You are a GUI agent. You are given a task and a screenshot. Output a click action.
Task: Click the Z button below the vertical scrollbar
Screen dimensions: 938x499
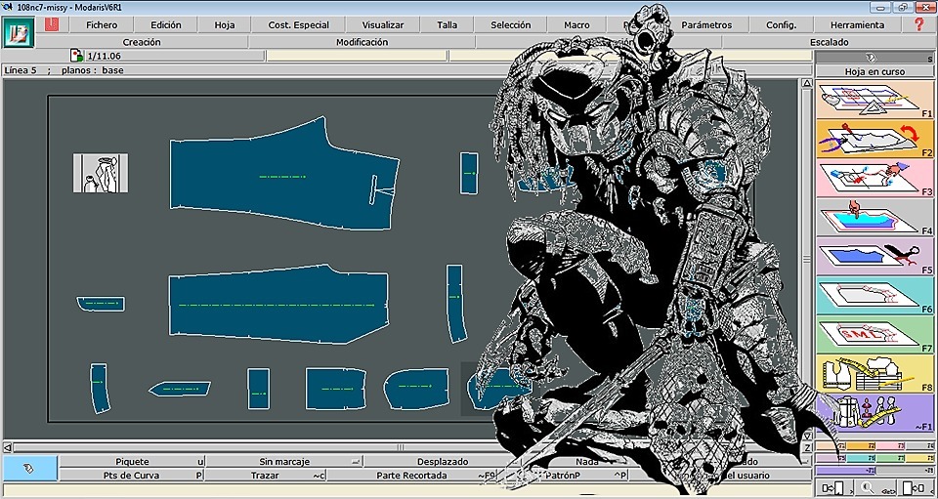pyautogui.click(x=807, y=447)
